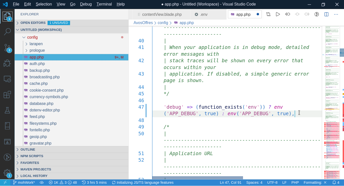
Task: Change language mode from PHP
Action: pos(295,182)
